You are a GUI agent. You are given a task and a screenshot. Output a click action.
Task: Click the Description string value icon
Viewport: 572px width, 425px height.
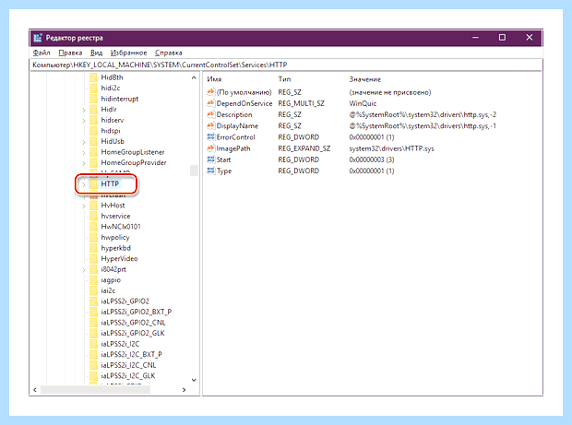(x=210, y=114)
